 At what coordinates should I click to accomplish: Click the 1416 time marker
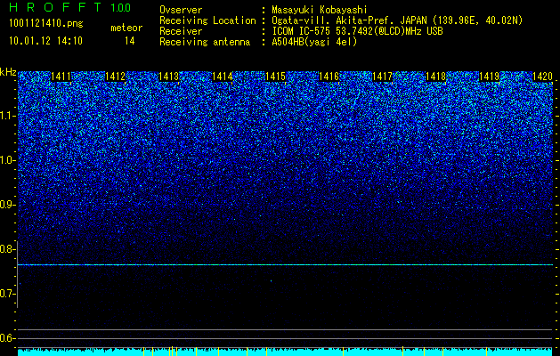(x=329, y=77)
